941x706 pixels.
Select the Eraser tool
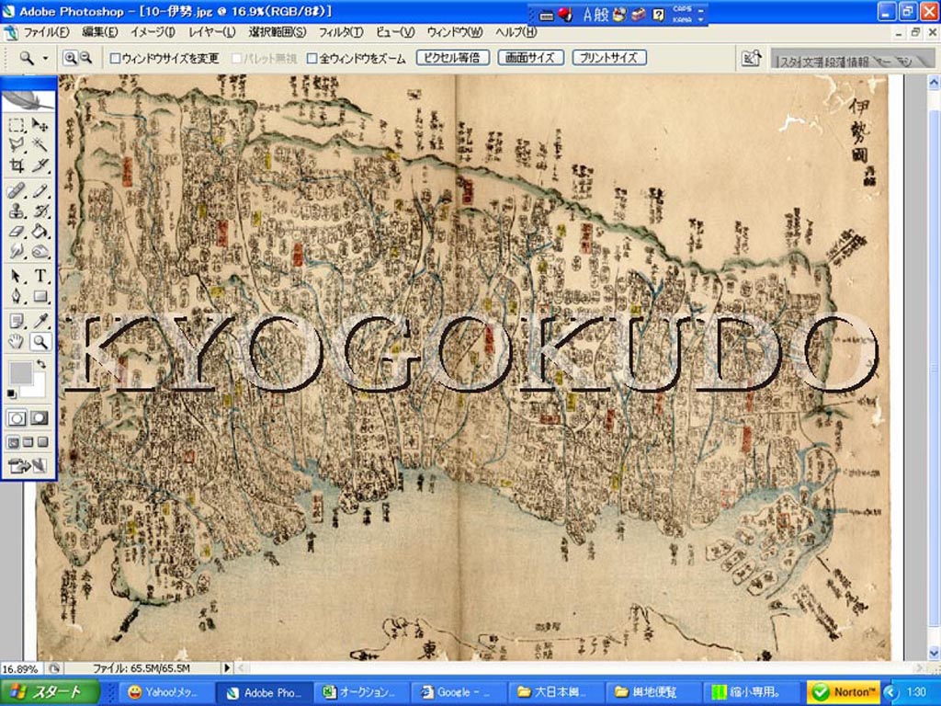[17, 231]
